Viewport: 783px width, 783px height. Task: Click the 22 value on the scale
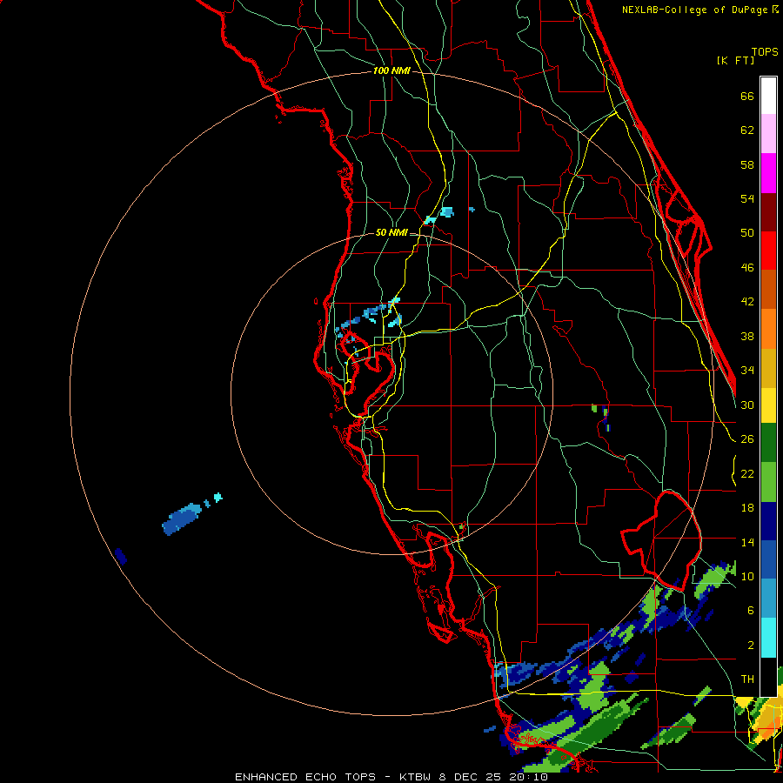[x=747, y=473]
